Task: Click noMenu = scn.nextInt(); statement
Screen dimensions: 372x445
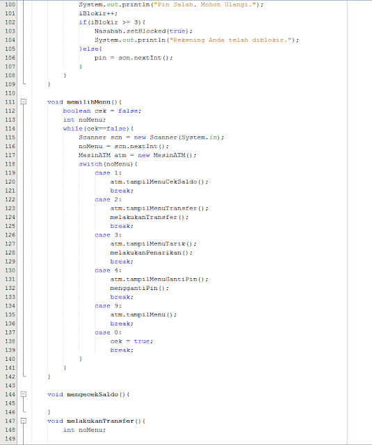Action: coord(124,147)
